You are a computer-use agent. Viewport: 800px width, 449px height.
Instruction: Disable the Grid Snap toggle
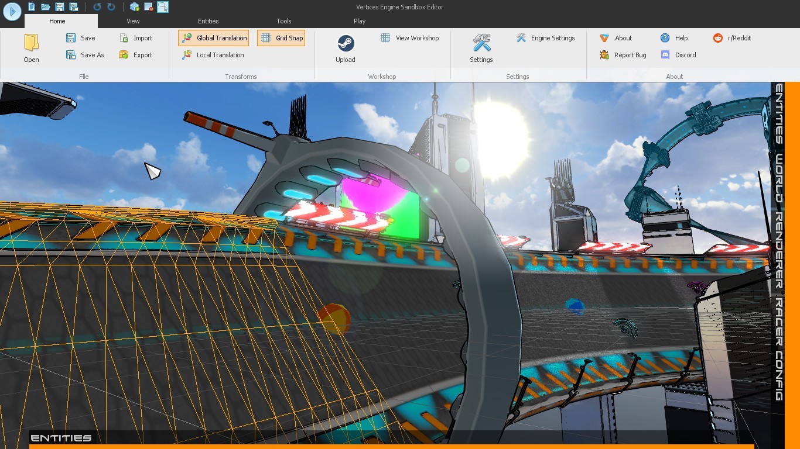click(281, 38)
